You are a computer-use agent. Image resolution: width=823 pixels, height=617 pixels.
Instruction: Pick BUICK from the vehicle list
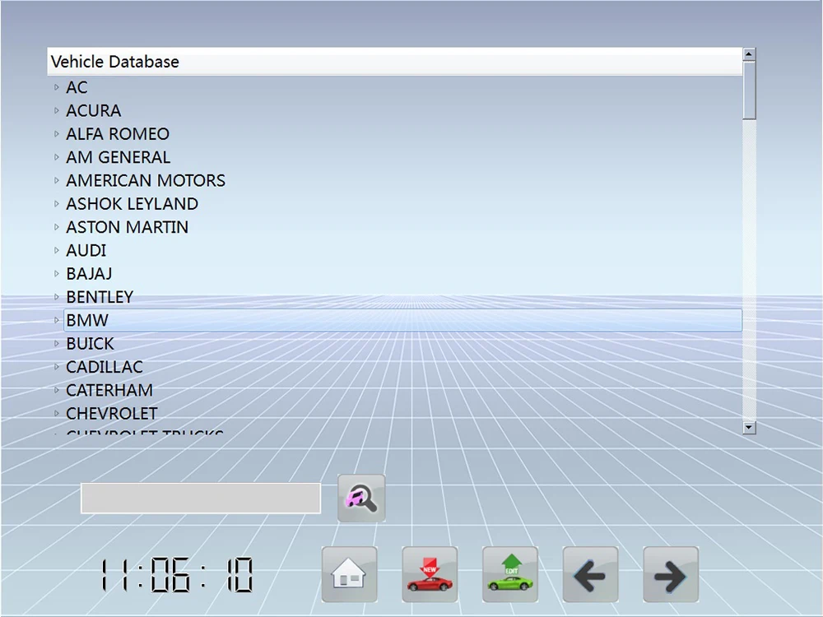click(x=90, y=343)
